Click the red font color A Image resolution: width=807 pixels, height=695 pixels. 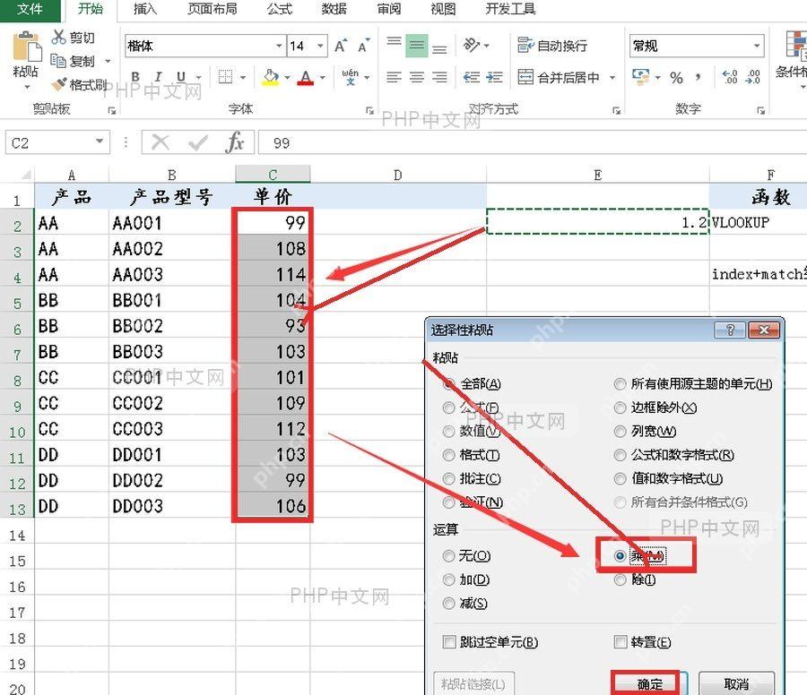tap(306, 78)
